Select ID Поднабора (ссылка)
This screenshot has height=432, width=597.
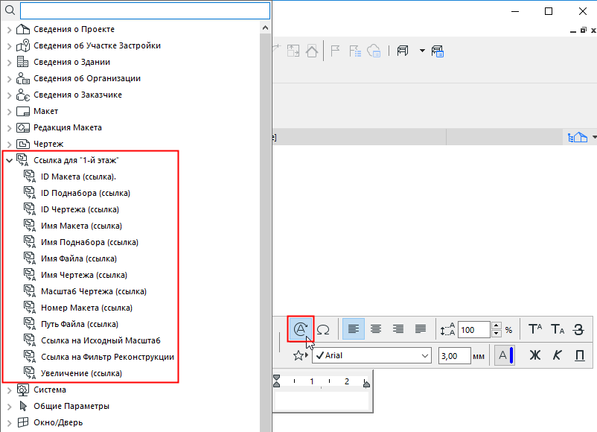click(x=86, y=193)
